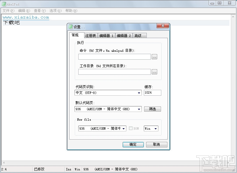
Task: Toggle the Ins insert mode indicator
Action: (68, 169)
